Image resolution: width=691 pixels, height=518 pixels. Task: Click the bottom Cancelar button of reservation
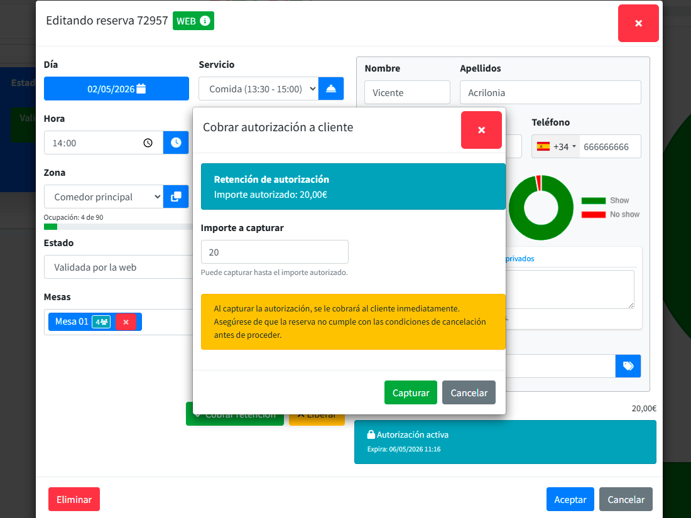(x=626, y=499)
